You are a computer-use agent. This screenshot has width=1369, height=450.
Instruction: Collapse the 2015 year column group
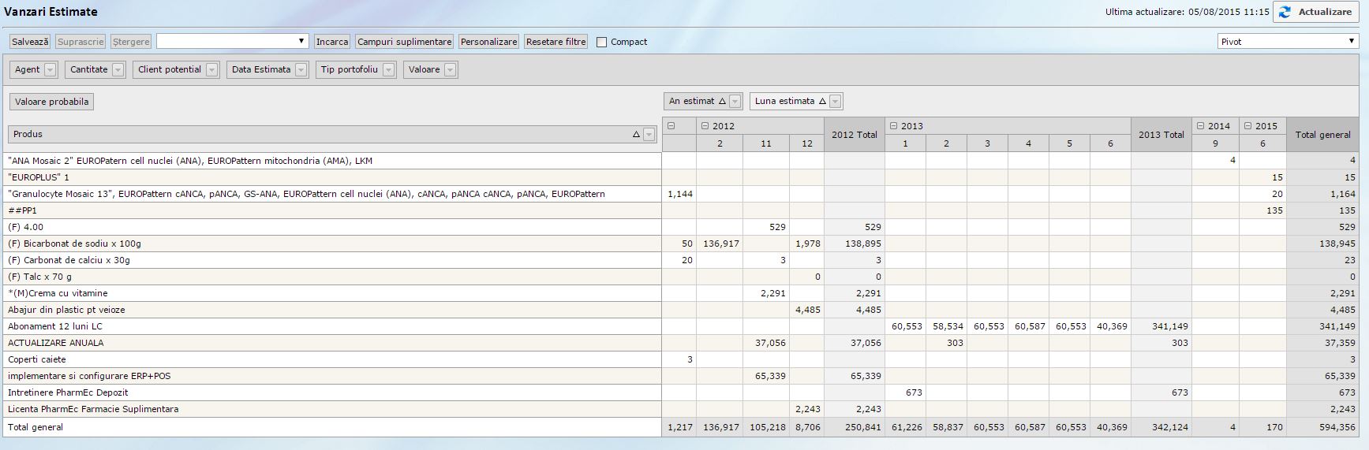(x=1247, y=126)
